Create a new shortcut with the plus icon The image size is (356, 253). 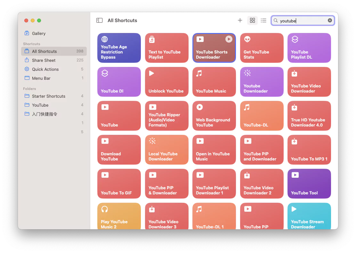[240, 20]
